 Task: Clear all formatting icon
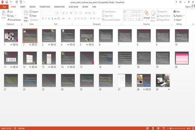(71, 13)
